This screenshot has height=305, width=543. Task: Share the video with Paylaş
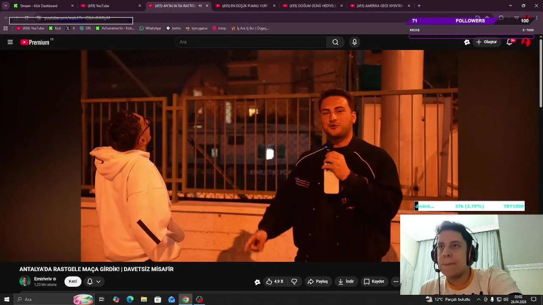[318, 282]
